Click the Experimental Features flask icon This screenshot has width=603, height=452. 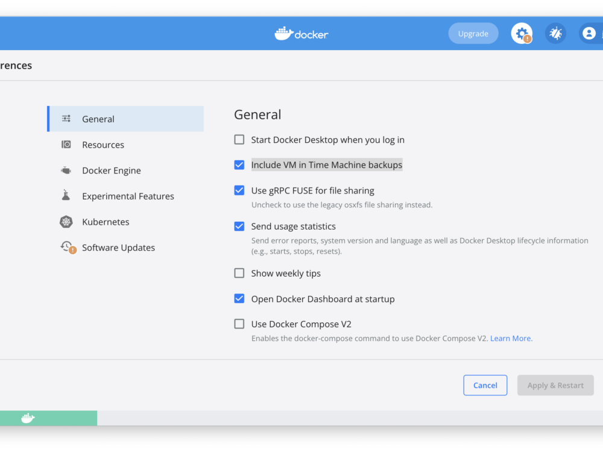coord(66,195)
